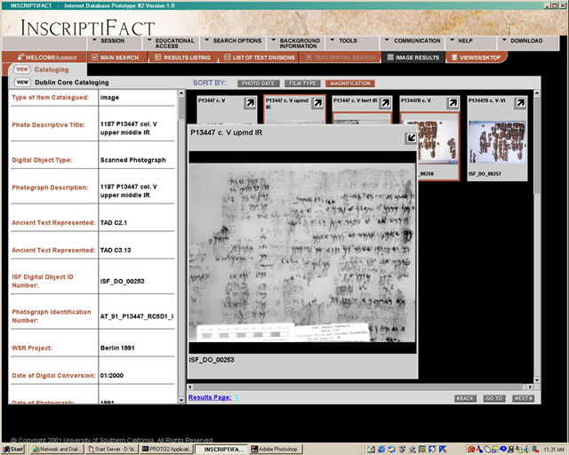
Task: Click the BACK navigation button
Action: [465, 398]
